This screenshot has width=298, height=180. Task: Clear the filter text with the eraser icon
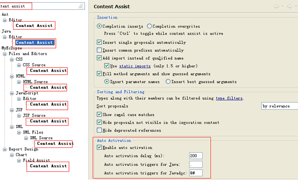81,6
